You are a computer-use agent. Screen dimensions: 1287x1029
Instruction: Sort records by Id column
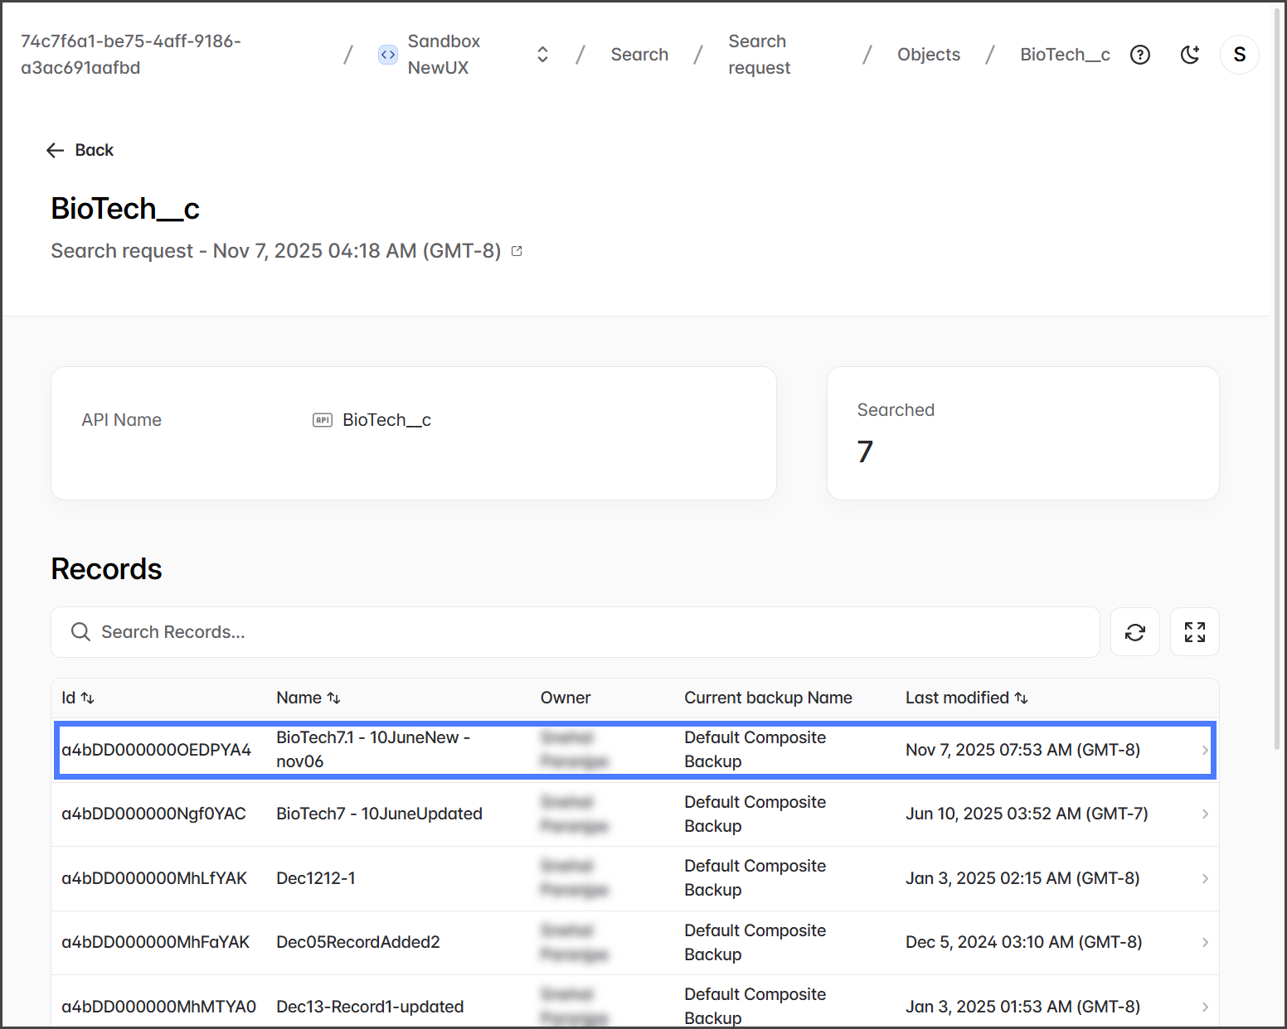coord(87,698)
